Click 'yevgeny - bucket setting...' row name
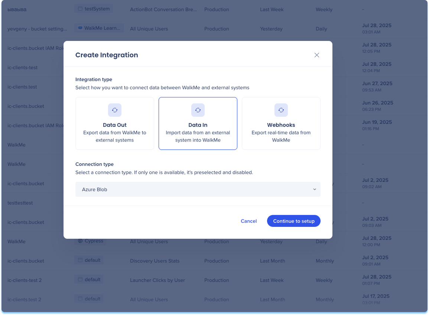Image resolution: width=429 pixels, height=315 pixels. pos(37,29)
